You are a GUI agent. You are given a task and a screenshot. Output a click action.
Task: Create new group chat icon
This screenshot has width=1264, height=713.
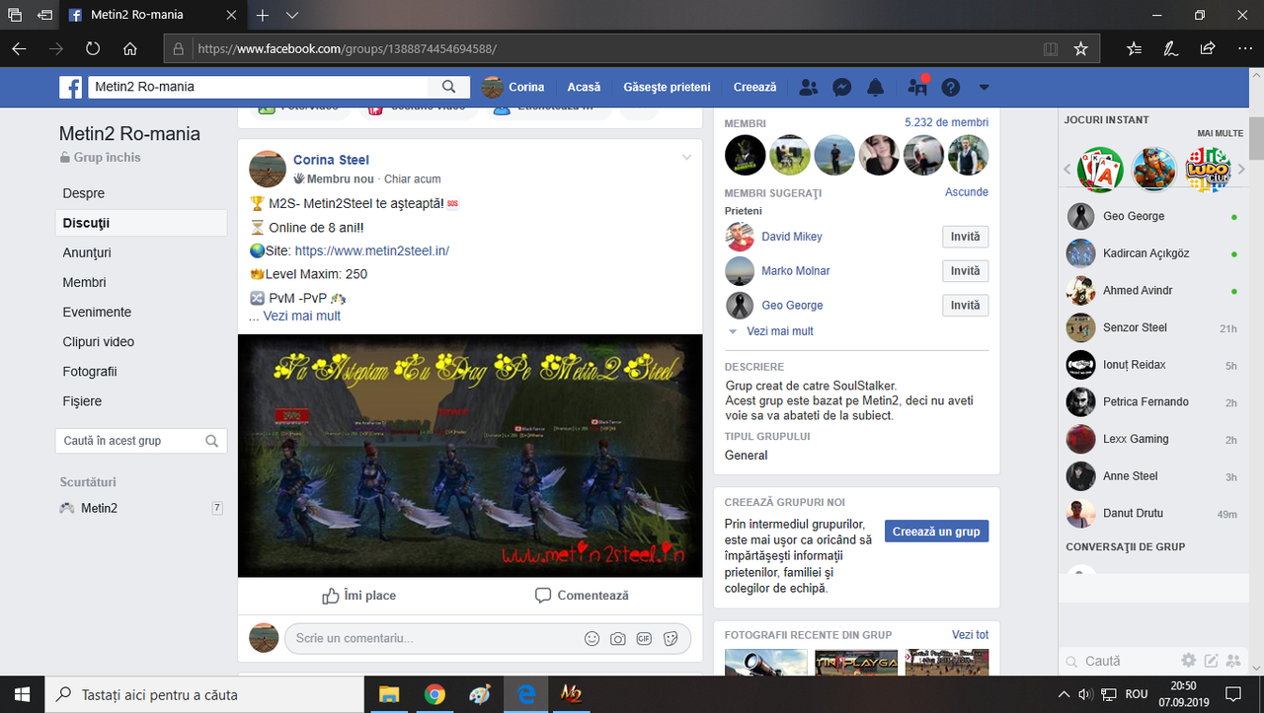[x=1232, y=661]
